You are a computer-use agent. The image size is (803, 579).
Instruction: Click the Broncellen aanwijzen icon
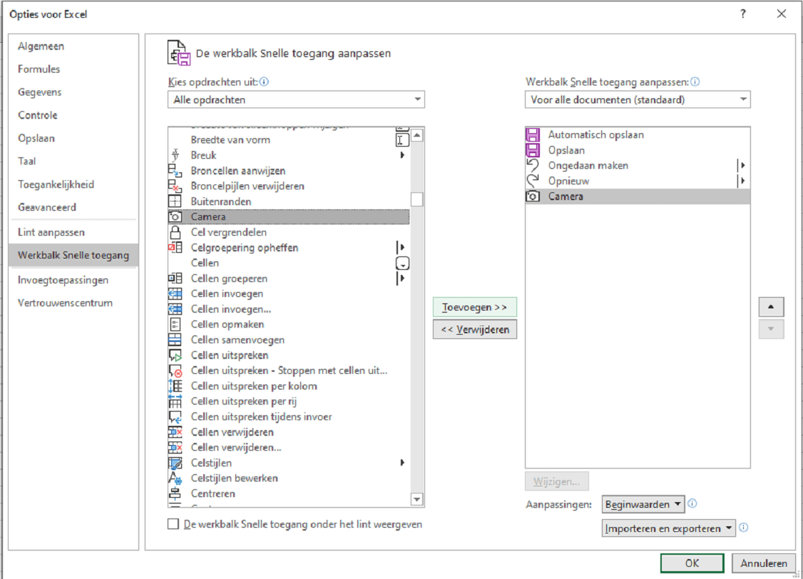[175, 170]
